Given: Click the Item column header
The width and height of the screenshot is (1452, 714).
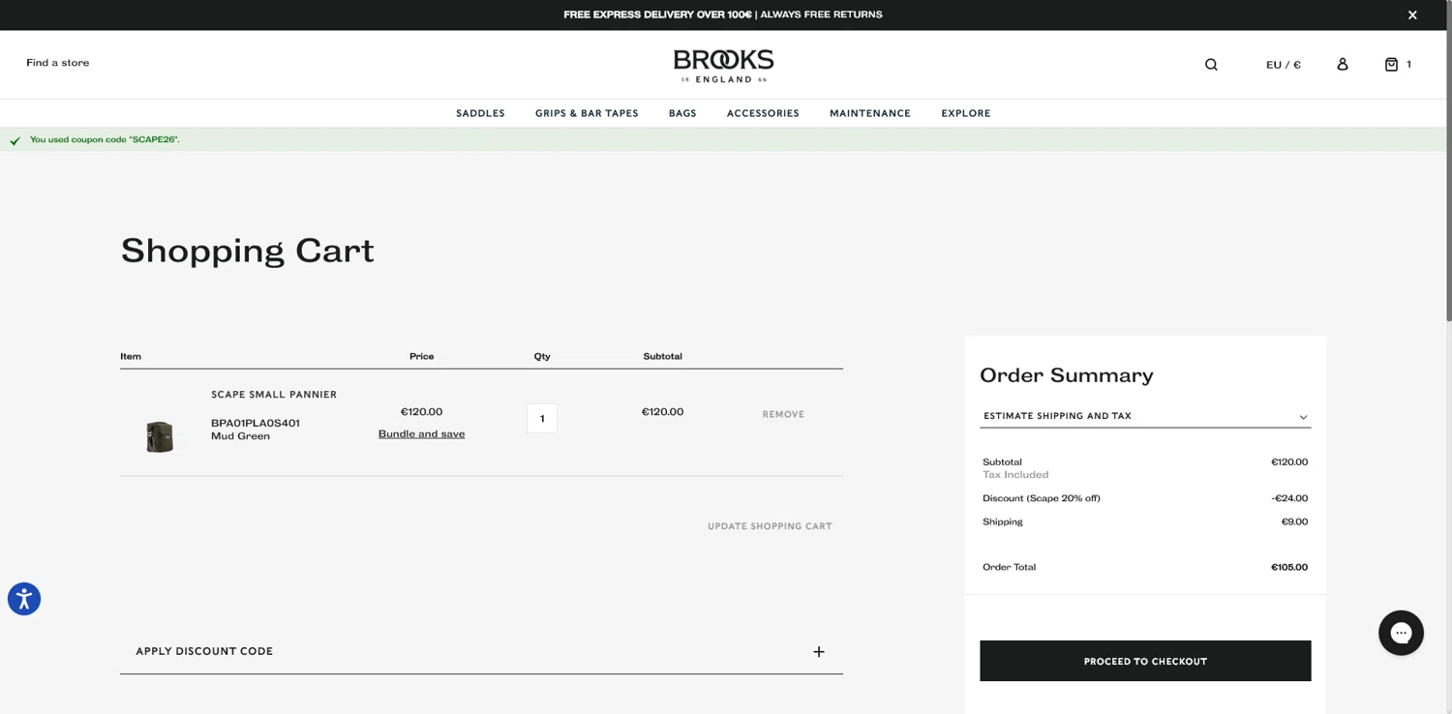Looking at the screenshot, I should (131, 356).
